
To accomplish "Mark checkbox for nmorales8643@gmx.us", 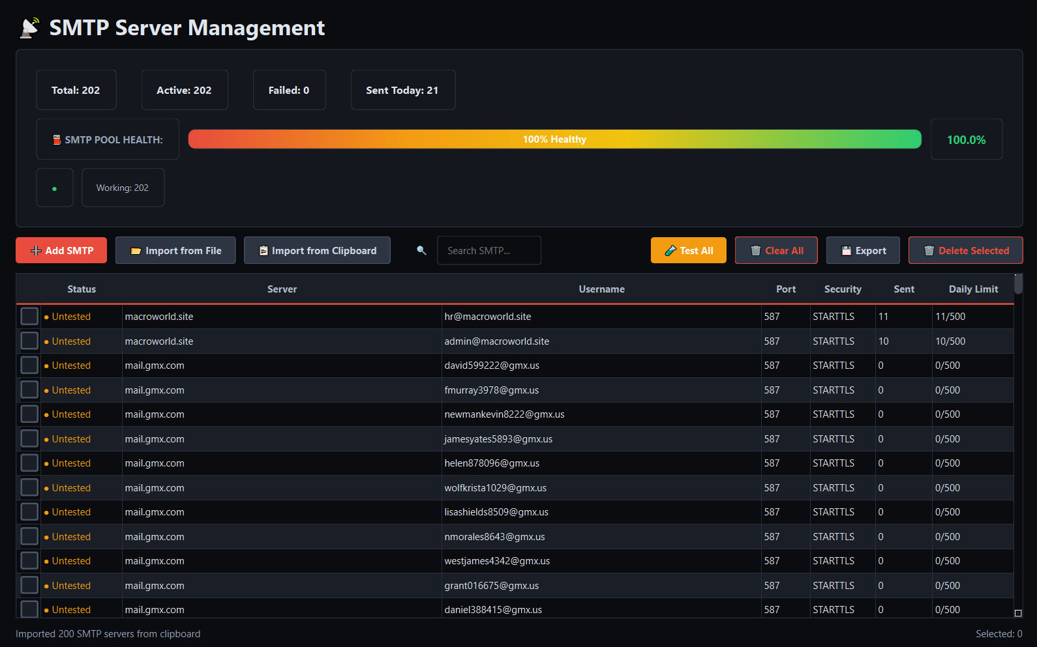I will tap(29, 536).
